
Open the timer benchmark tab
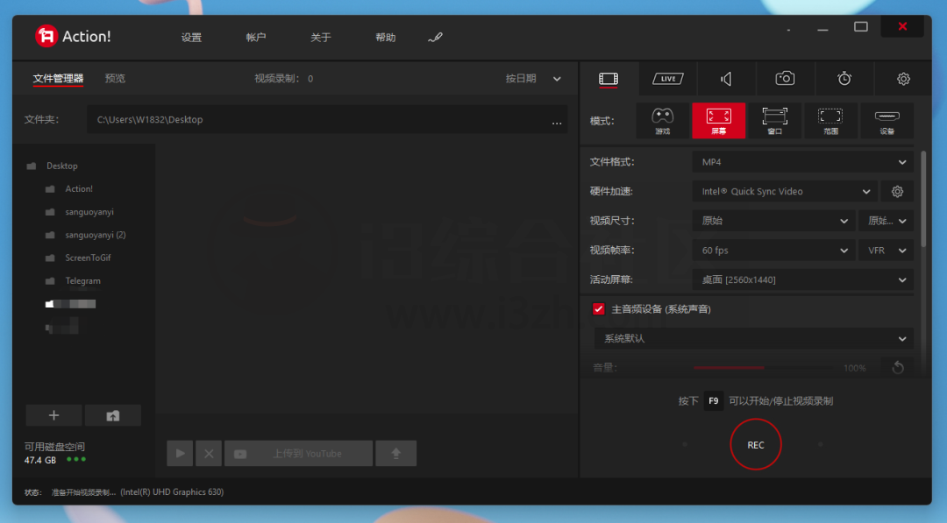(x=844, y=79)
